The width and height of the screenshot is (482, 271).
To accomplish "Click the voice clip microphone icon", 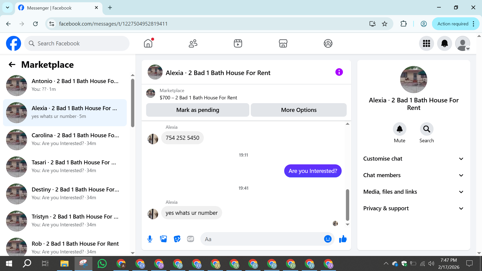I will coord(150,239).
